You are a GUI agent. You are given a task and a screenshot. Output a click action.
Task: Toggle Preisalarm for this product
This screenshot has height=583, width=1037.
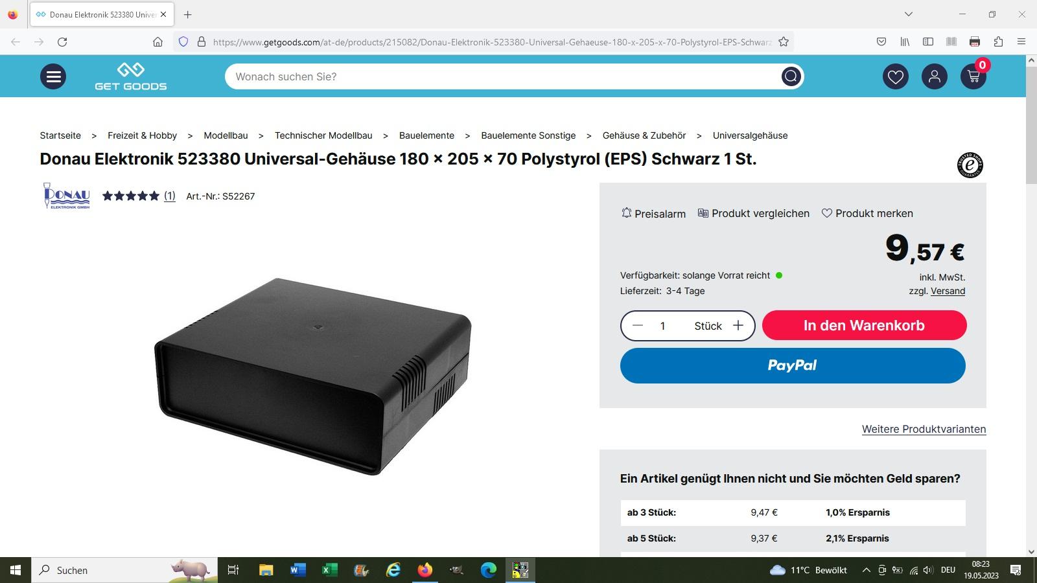(653, 214)
